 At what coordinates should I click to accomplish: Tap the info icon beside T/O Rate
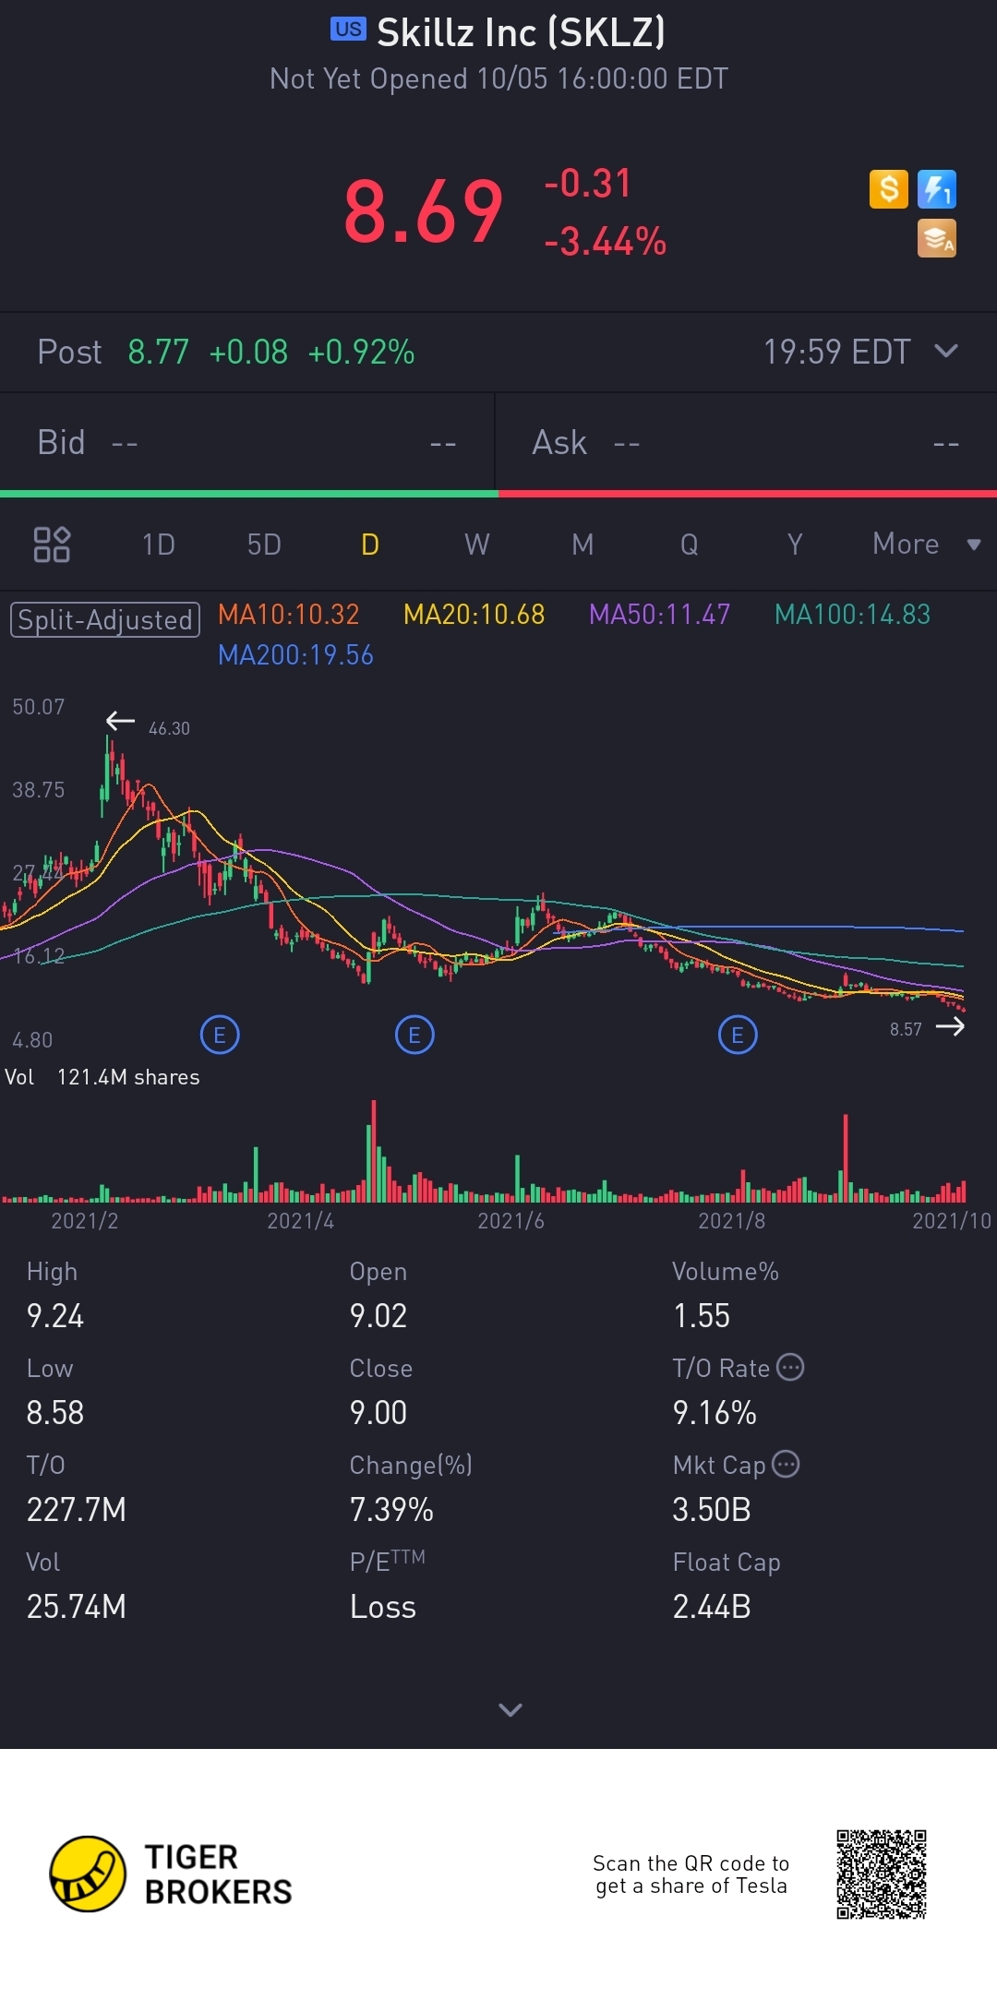[x=790, y=1367]
